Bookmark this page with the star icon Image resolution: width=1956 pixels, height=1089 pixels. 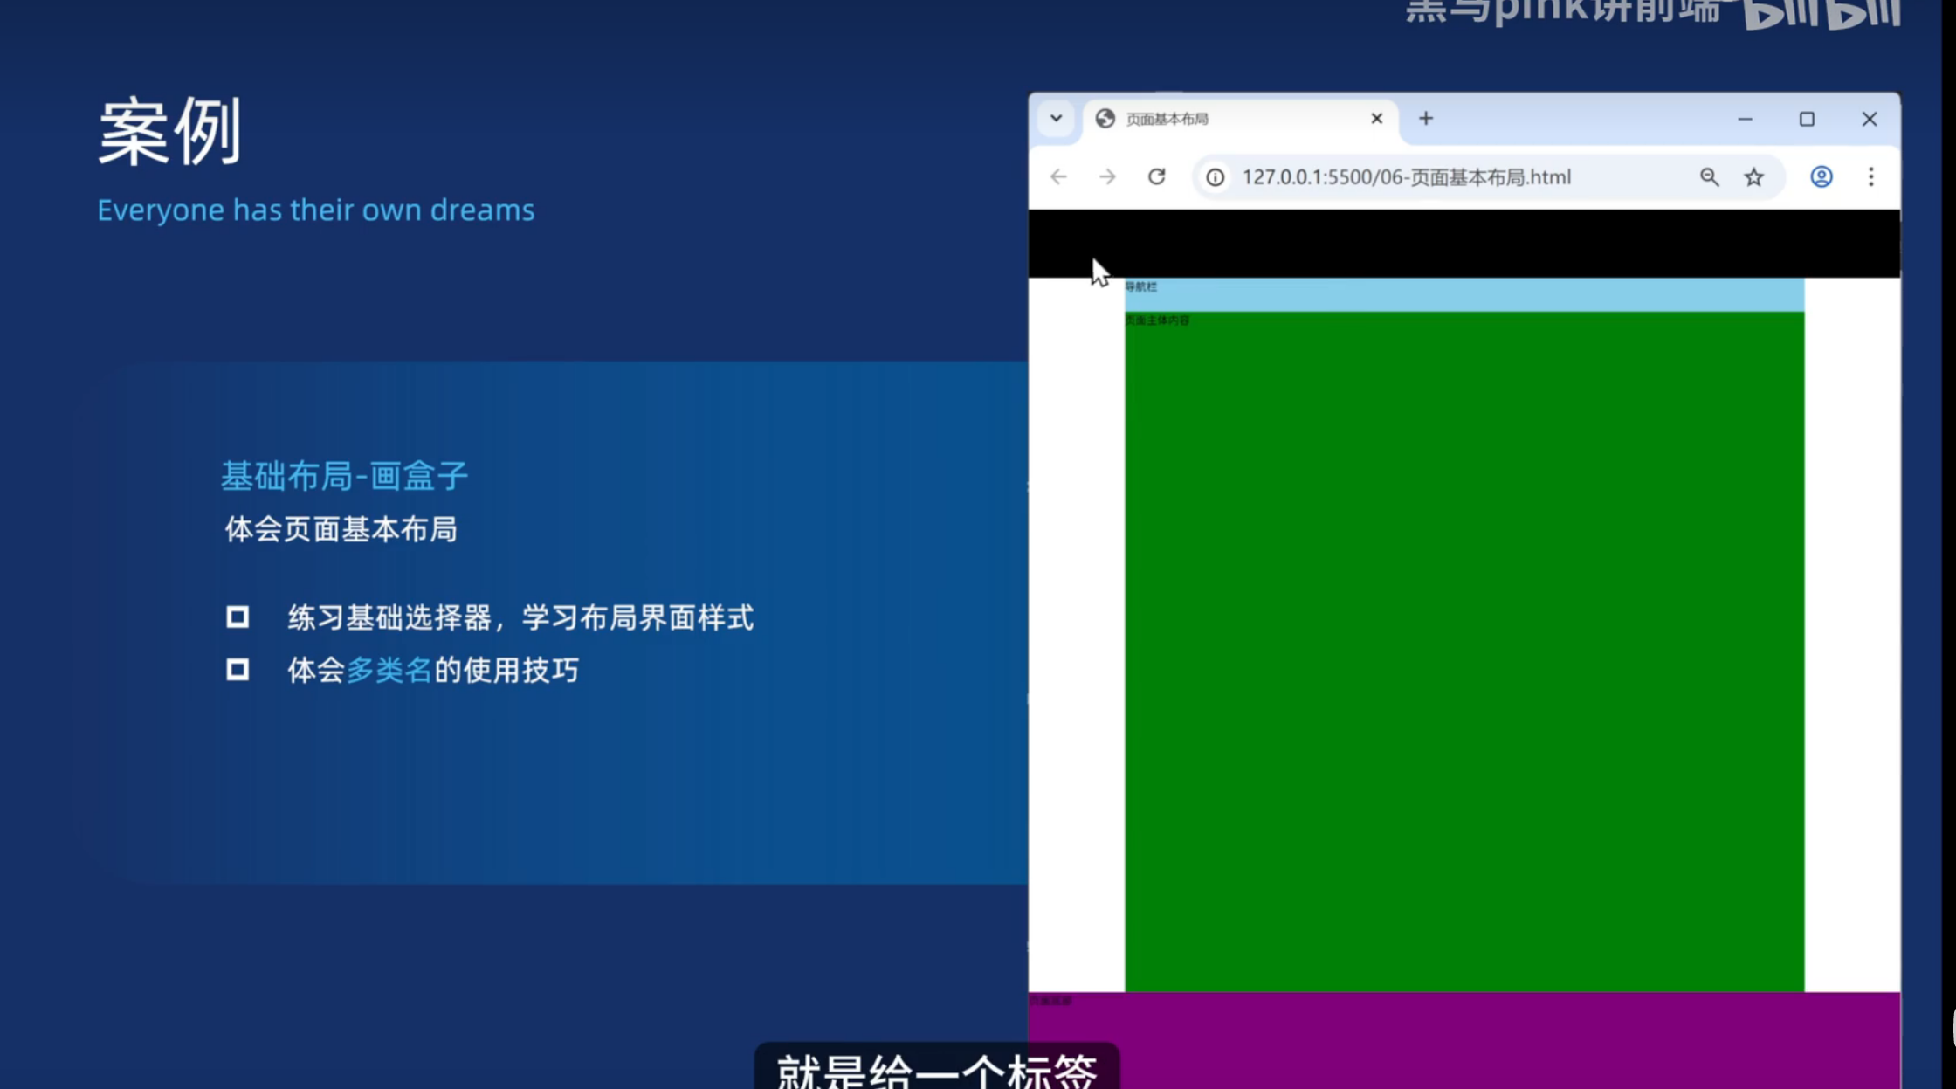(1753, 177)
